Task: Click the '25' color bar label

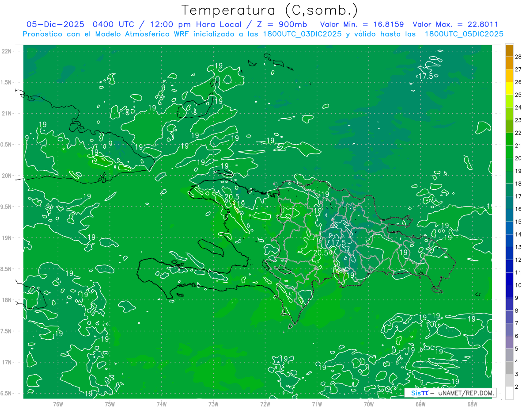Action: coord(519,95)
